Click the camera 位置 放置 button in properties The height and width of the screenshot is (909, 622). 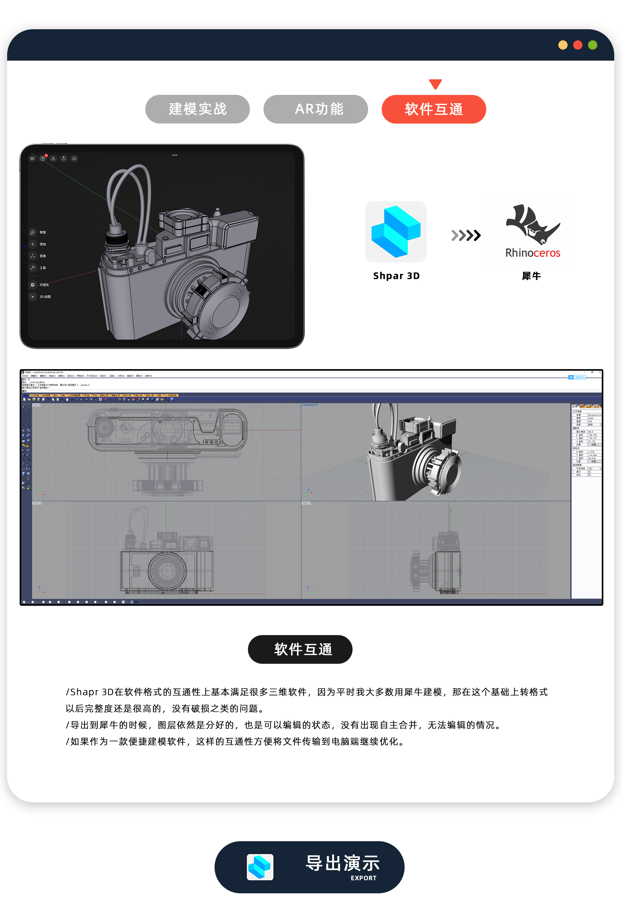[595, 444]
